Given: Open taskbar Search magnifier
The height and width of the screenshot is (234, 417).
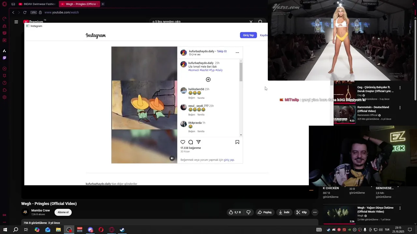Looking at the screenshot, I should (16, 230).
